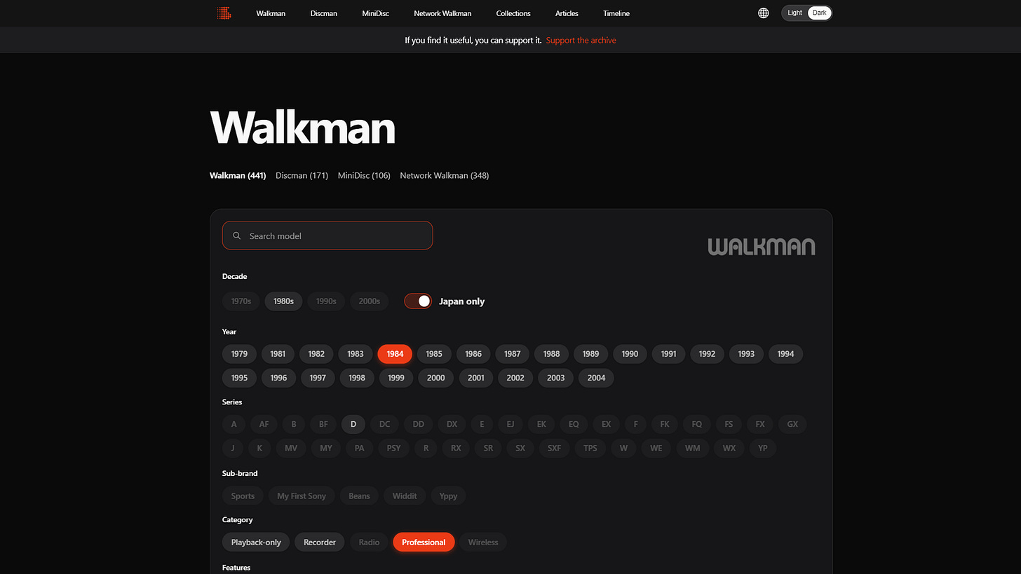Filter by year 1991
Viewport: 1021px width, 574px height.
coord(668,354)
